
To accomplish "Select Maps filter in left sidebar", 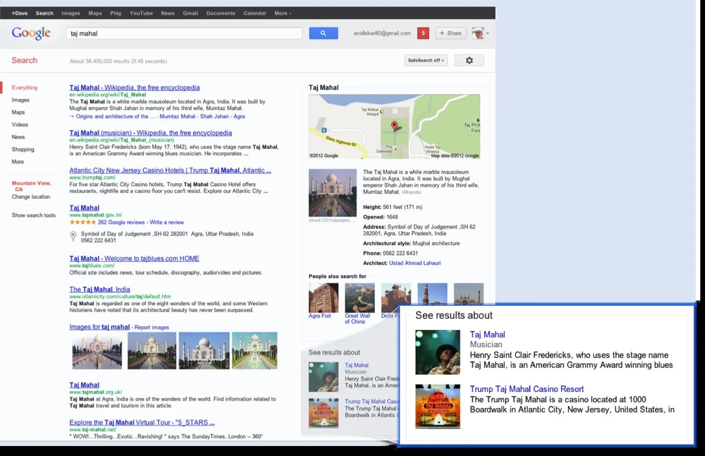I will pyautogui.click(x=18, y=112).
